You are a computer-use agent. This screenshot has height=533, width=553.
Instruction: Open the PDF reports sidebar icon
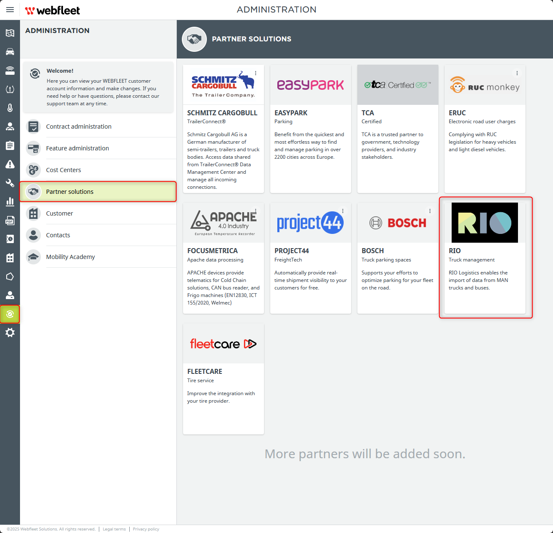coord(10,220)
